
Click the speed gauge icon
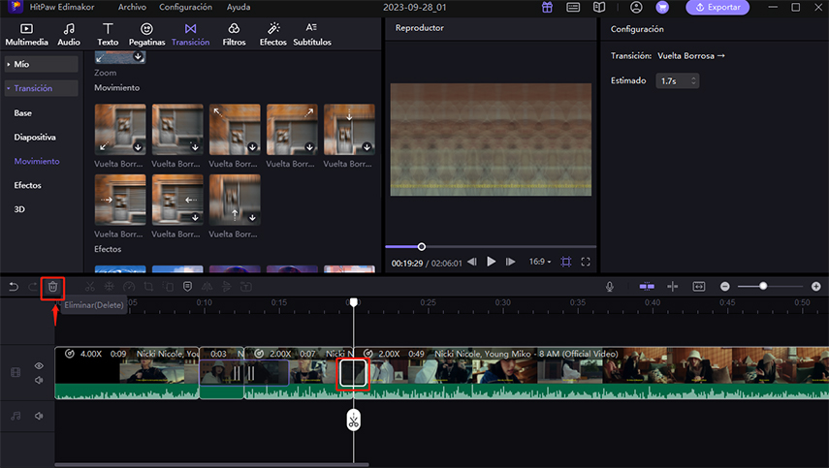tap(129, 287)
